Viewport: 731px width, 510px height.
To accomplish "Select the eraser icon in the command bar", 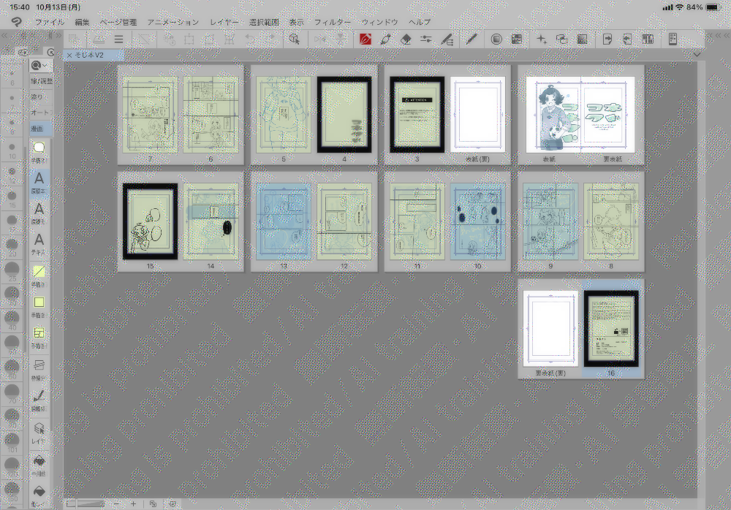I will [407, 39].
